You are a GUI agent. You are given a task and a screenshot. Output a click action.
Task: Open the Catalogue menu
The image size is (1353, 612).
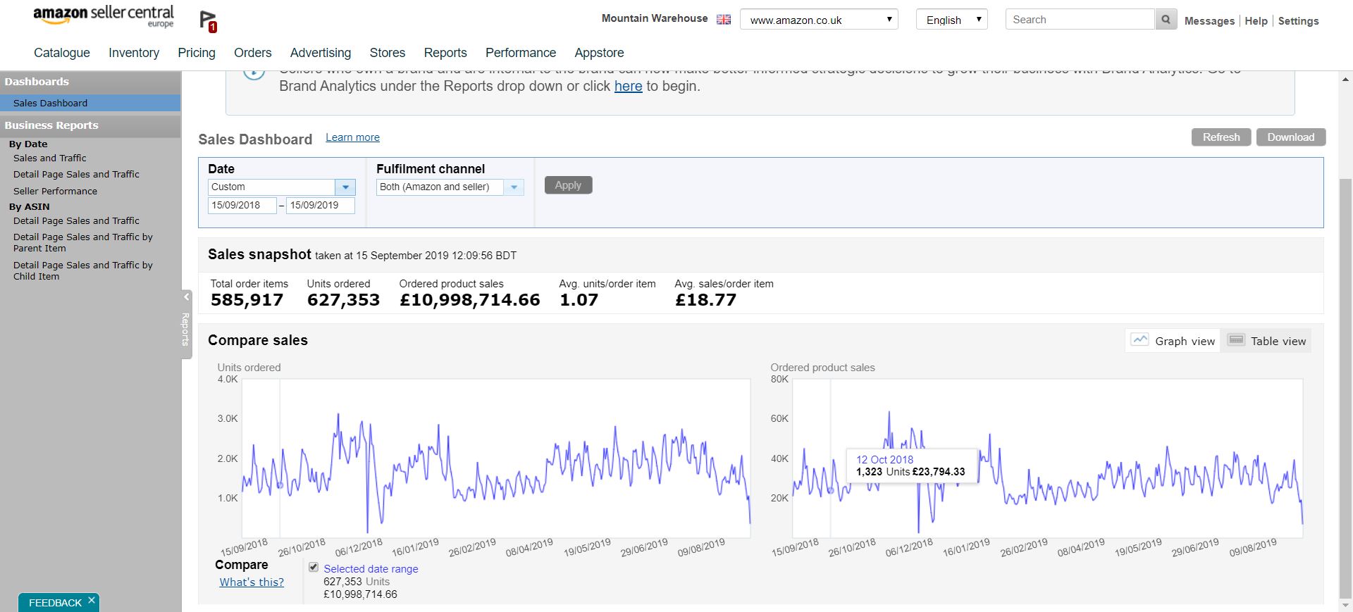click(x=62, y=53)
